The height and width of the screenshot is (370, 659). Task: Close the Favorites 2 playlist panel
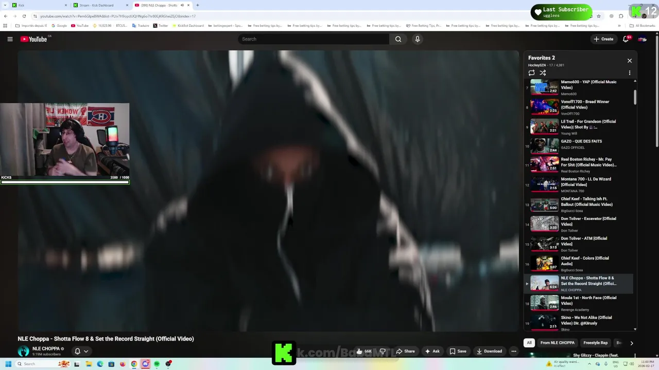click(629, 61)
